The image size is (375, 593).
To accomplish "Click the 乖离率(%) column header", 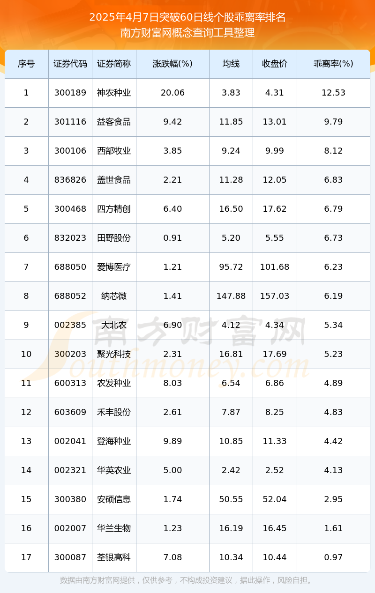I will pos(333,64).
